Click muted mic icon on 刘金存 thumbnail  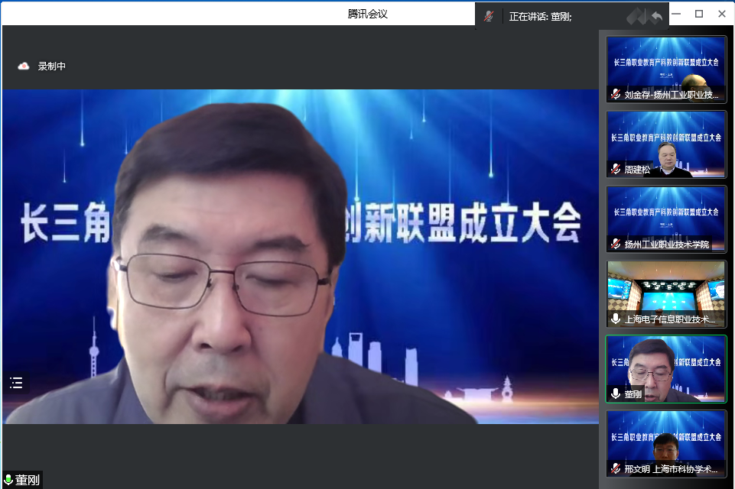(x=616, y=95)
